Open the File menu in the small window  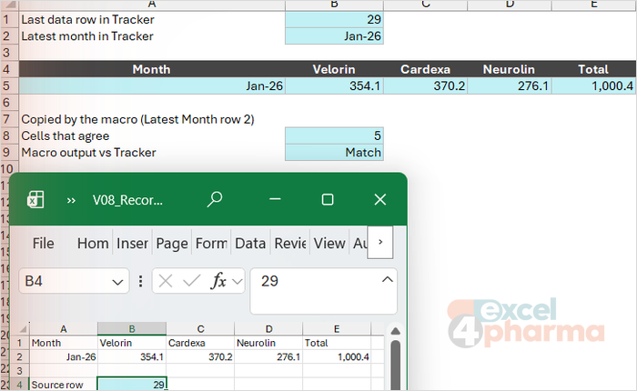pyautogui.click(x=43, y=243)
